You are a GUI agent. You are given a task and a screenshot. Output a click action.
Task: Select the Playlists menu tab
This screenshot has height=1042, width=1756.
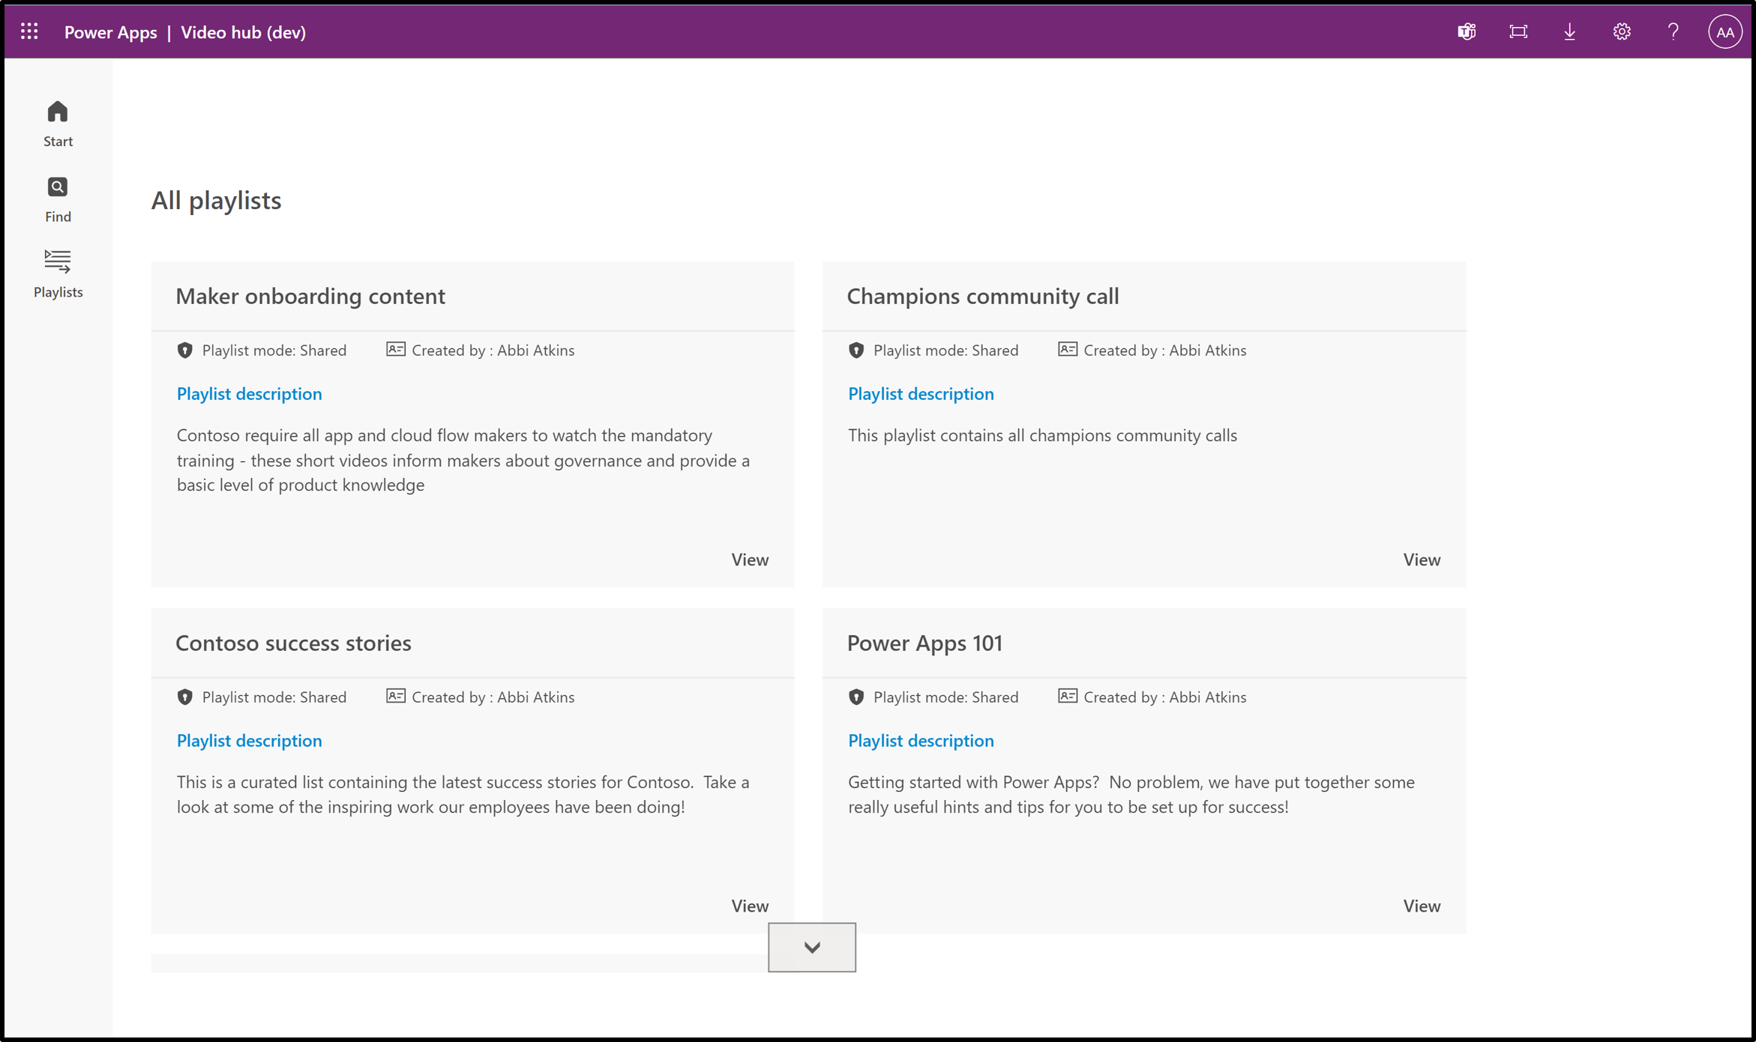coord(58,273)
